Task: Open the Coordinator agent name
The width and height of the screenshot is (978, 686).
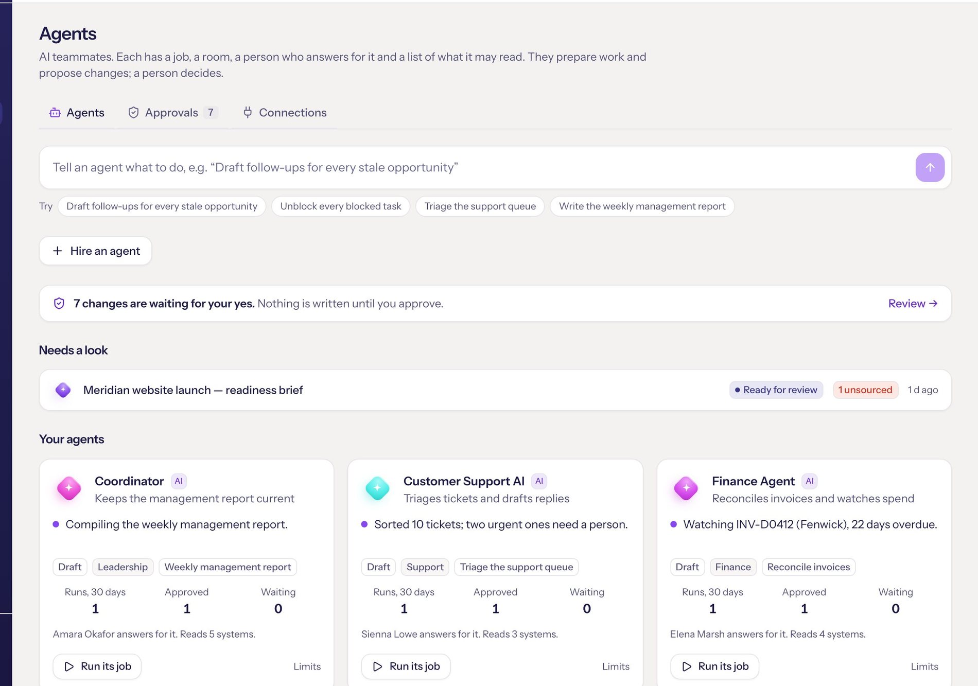Action: coord(129,481)
